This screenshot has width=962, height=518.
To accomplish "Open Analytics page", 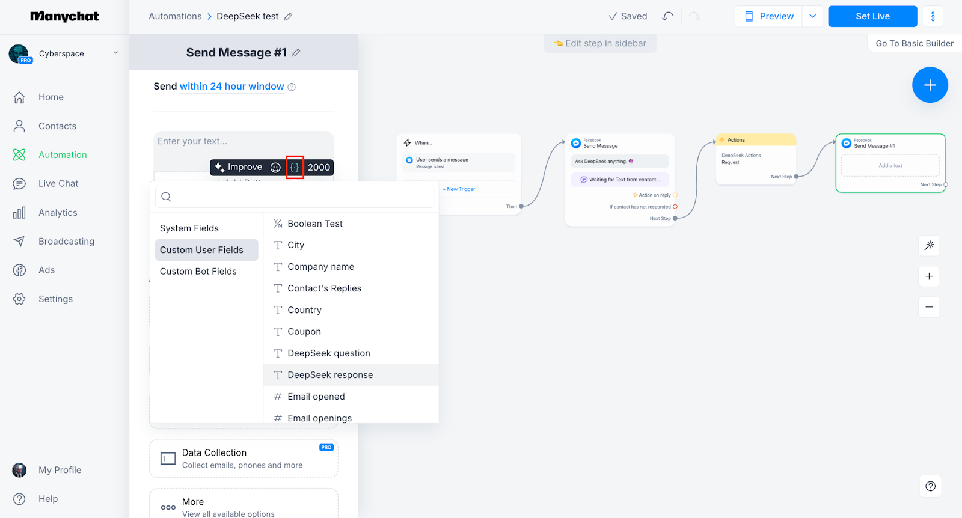I will (x=58, y=213).
